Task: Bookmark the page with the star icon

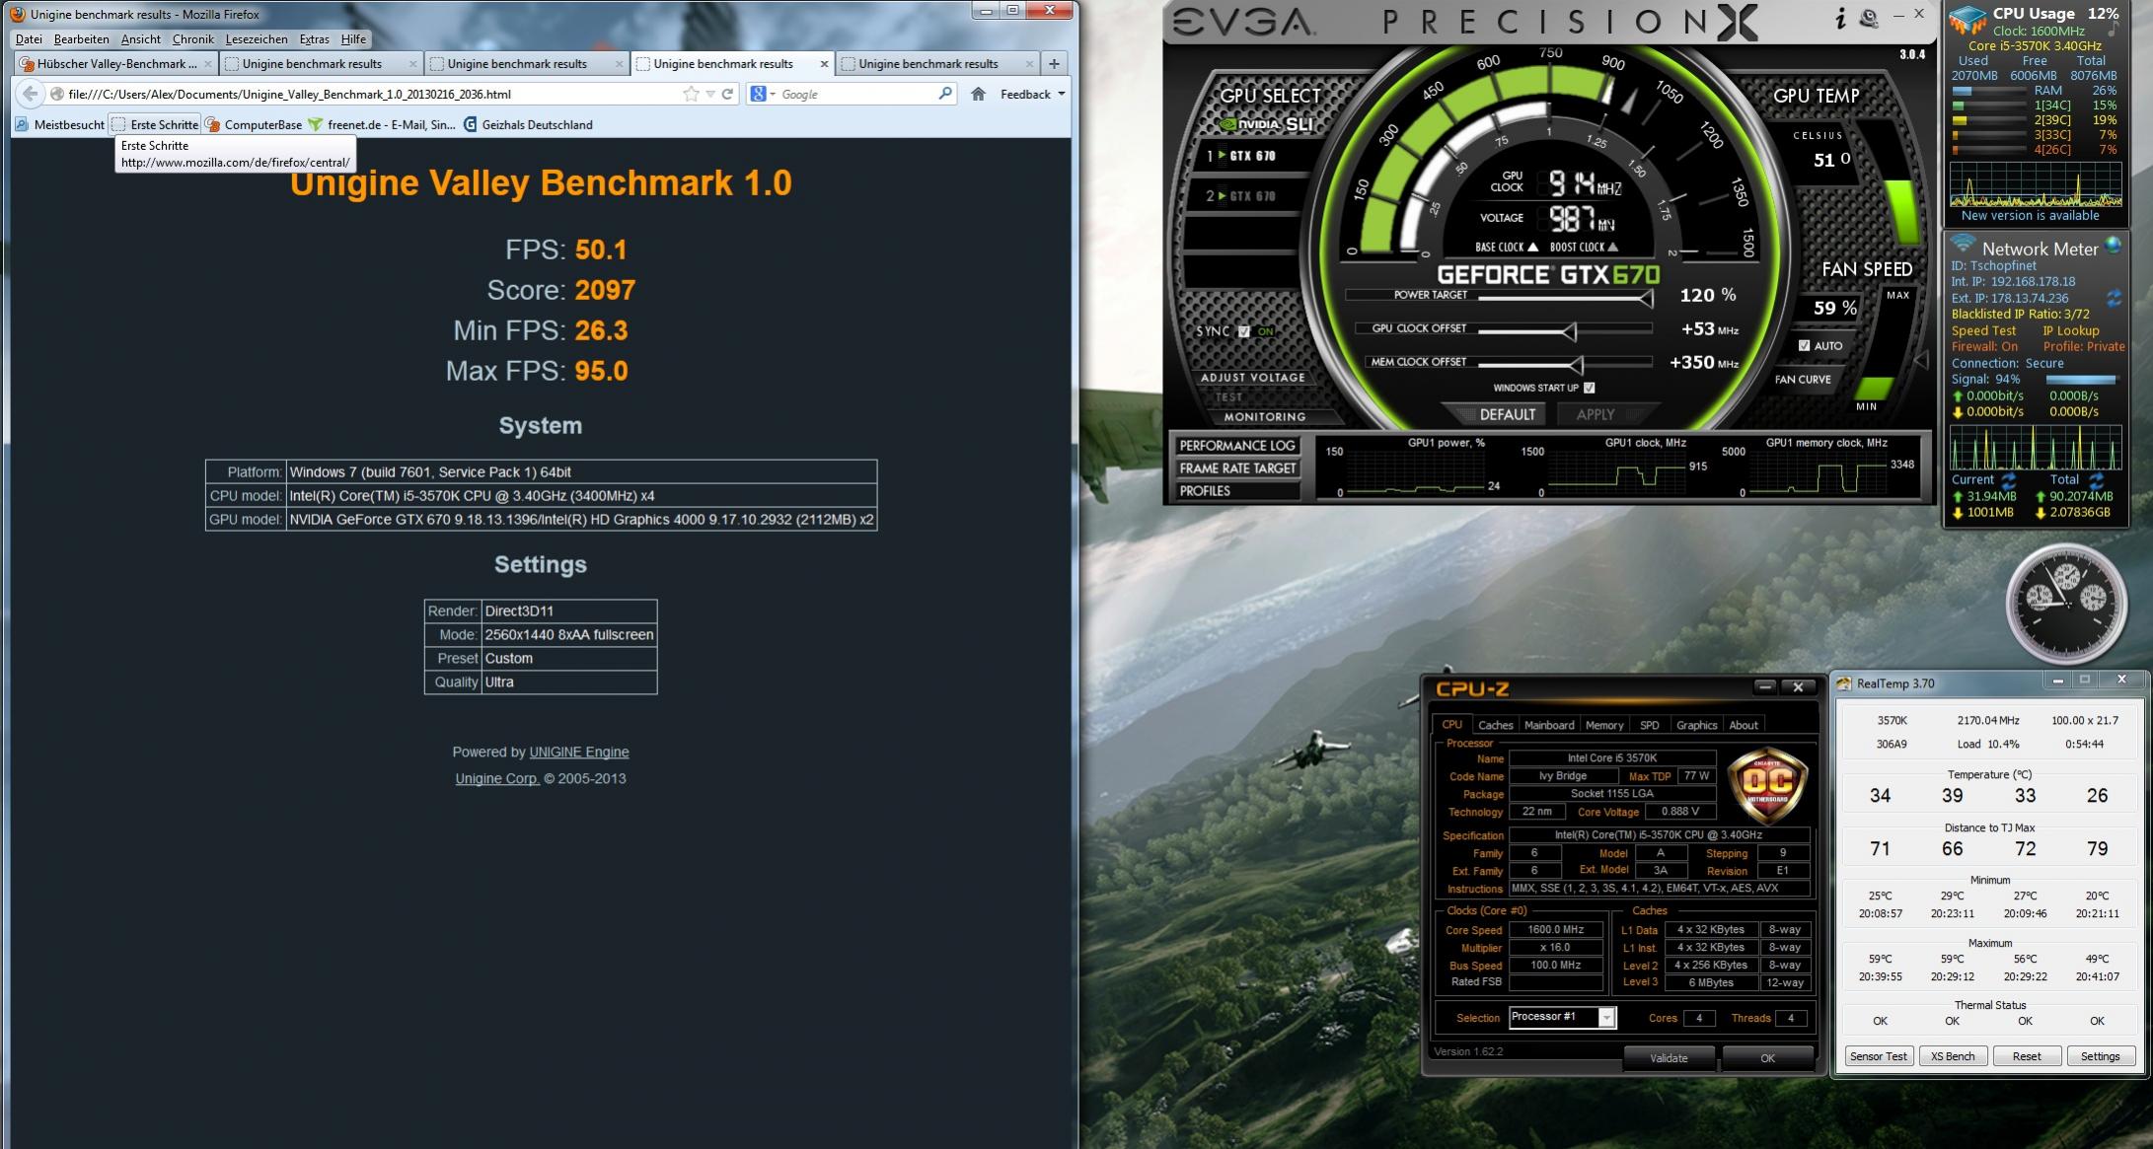Action: (691, 94)
